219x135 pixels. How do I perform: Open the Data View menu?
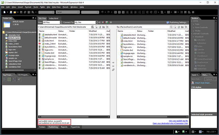click(56, 7)
